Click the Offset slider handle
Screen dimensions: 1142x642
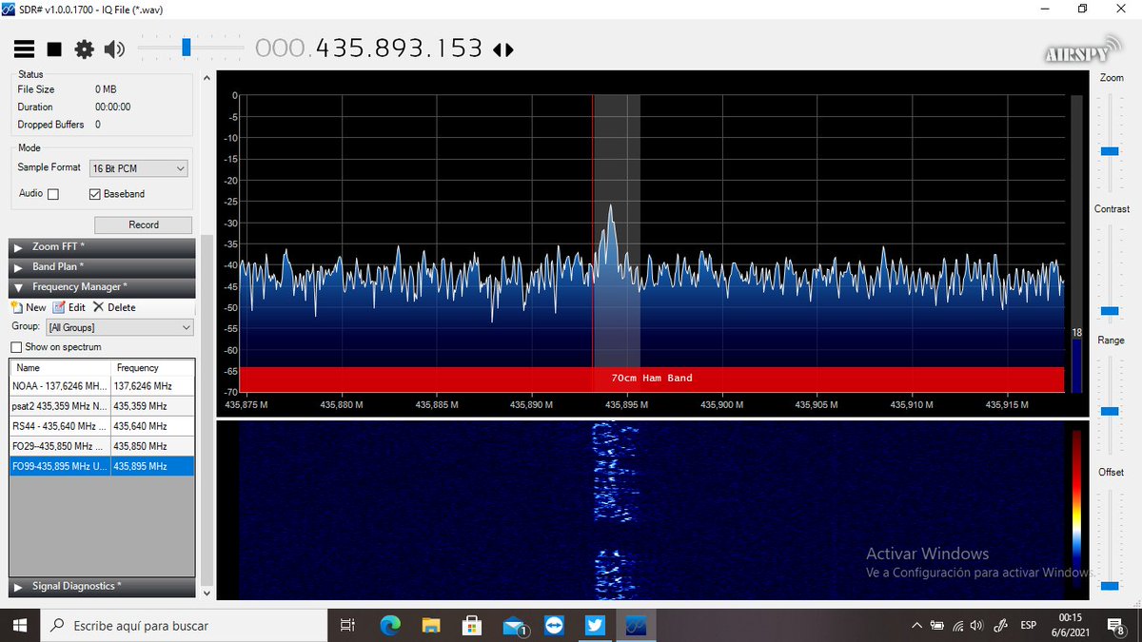pos(1110,586)
